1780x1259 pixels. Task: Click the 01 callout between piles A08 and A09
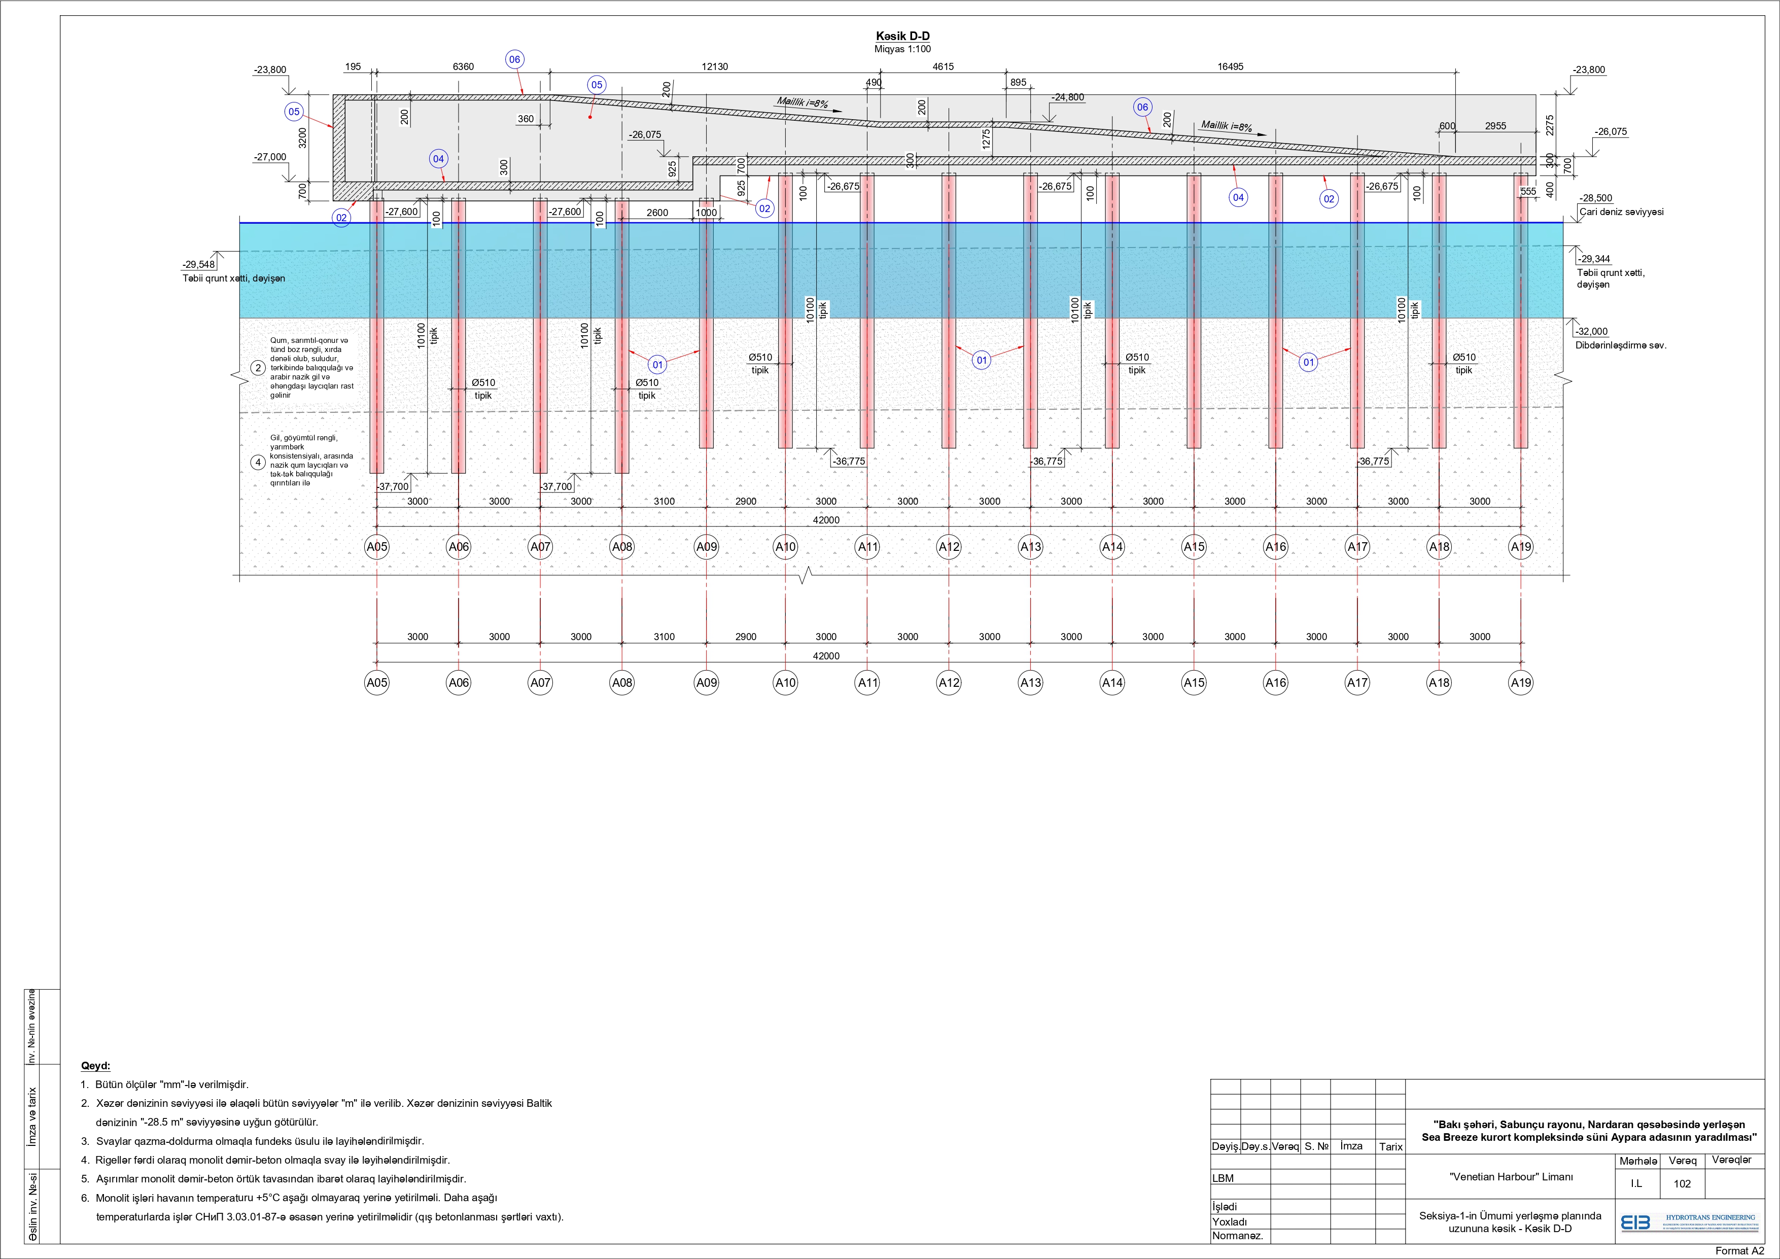(x=657, y=364)
